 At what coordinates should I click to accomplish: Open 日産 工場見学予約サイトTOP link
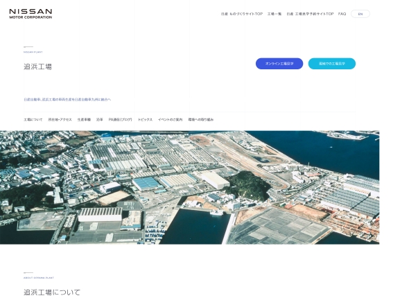[310, 14]
